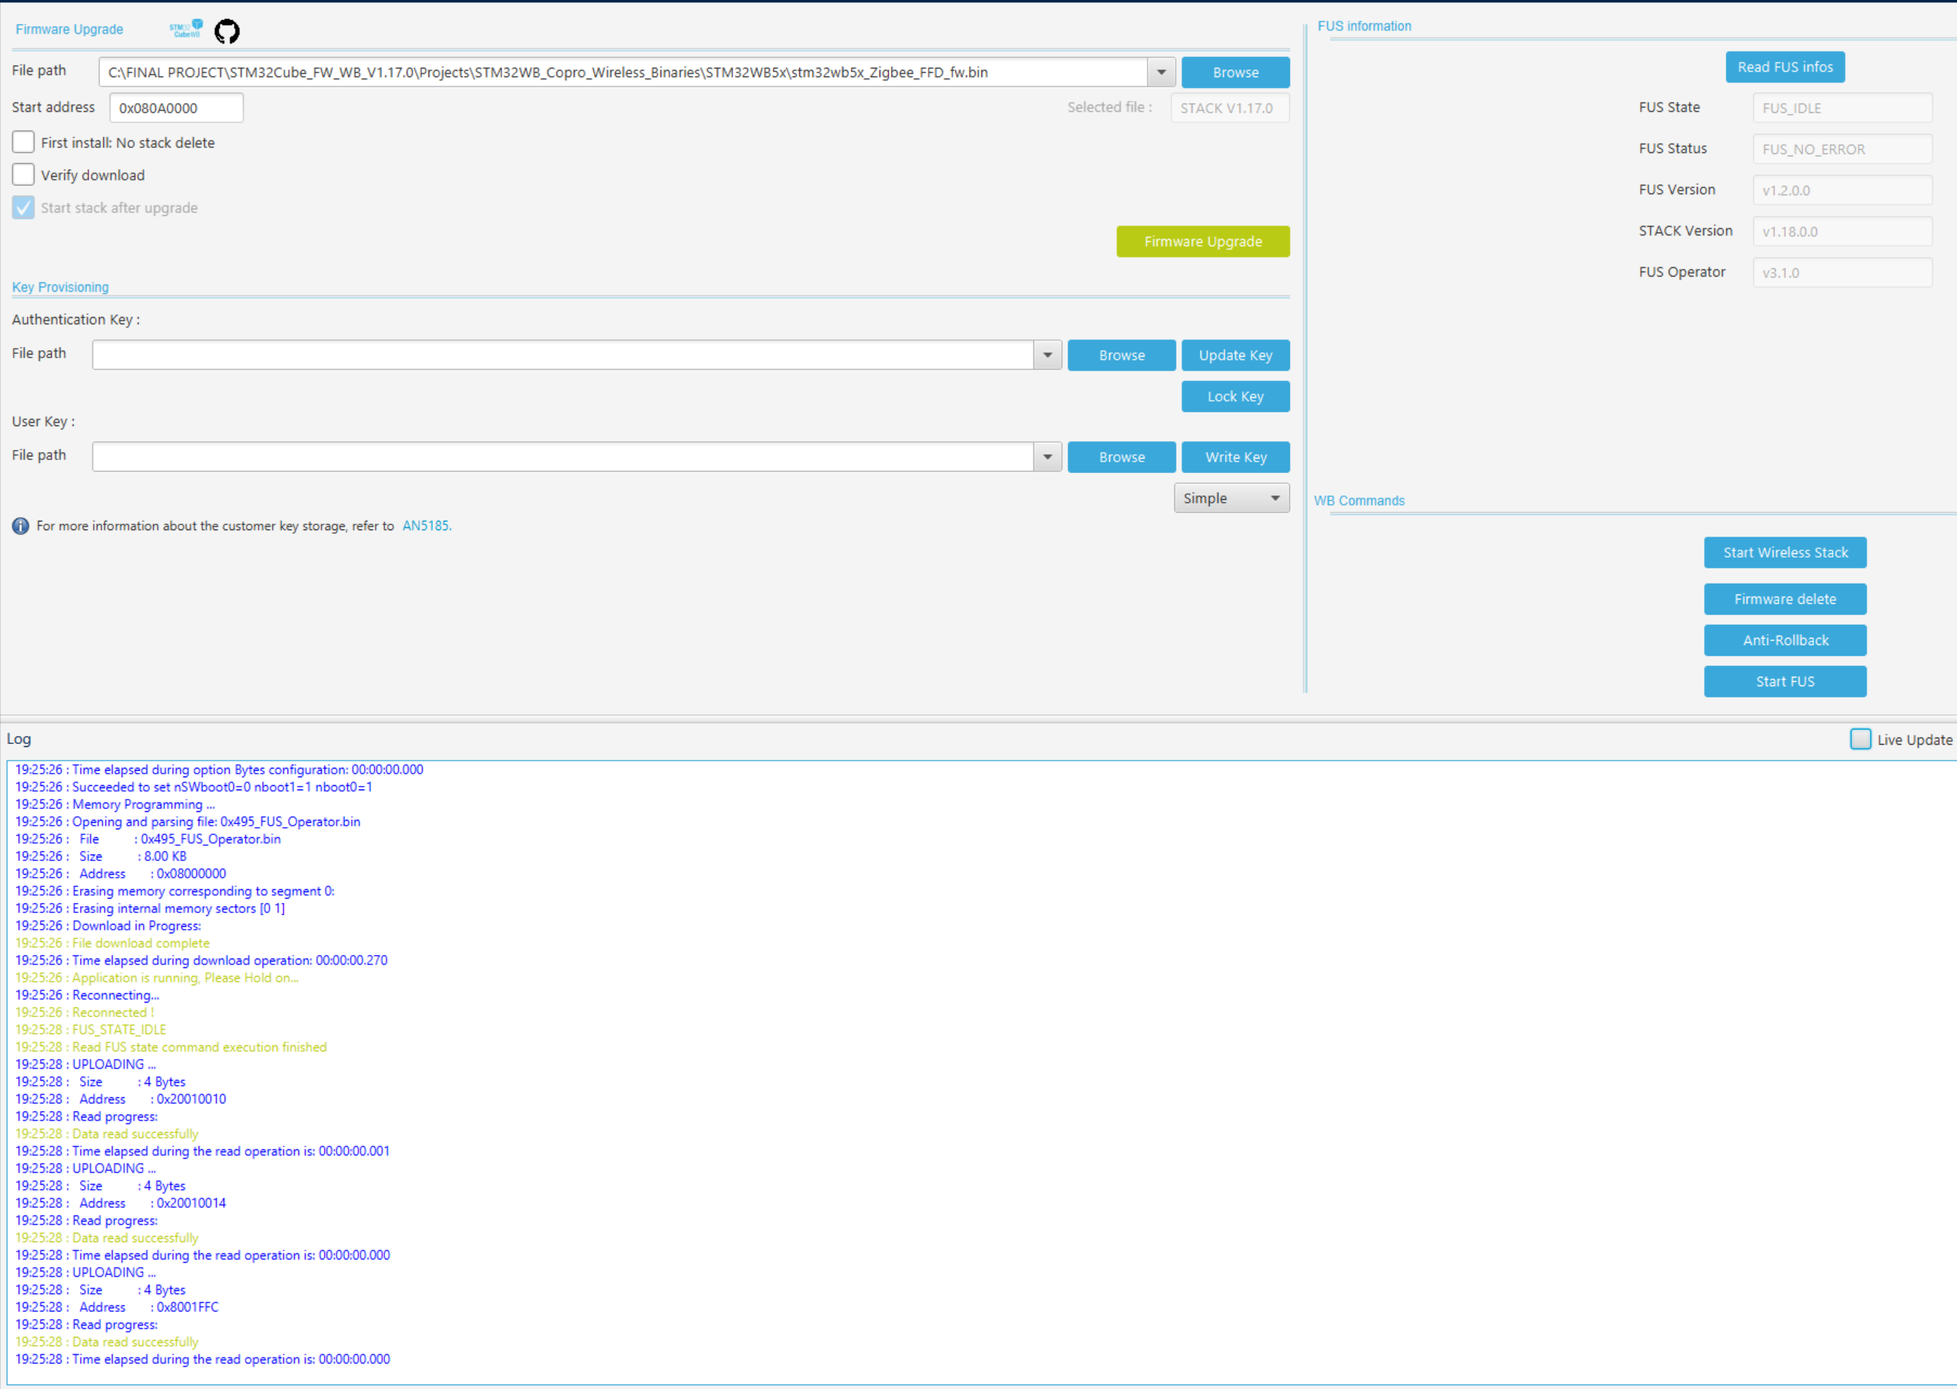Click the Anti-Rollback button
Screen dimensions: 1957x1389
click(x=1785, y=640)
